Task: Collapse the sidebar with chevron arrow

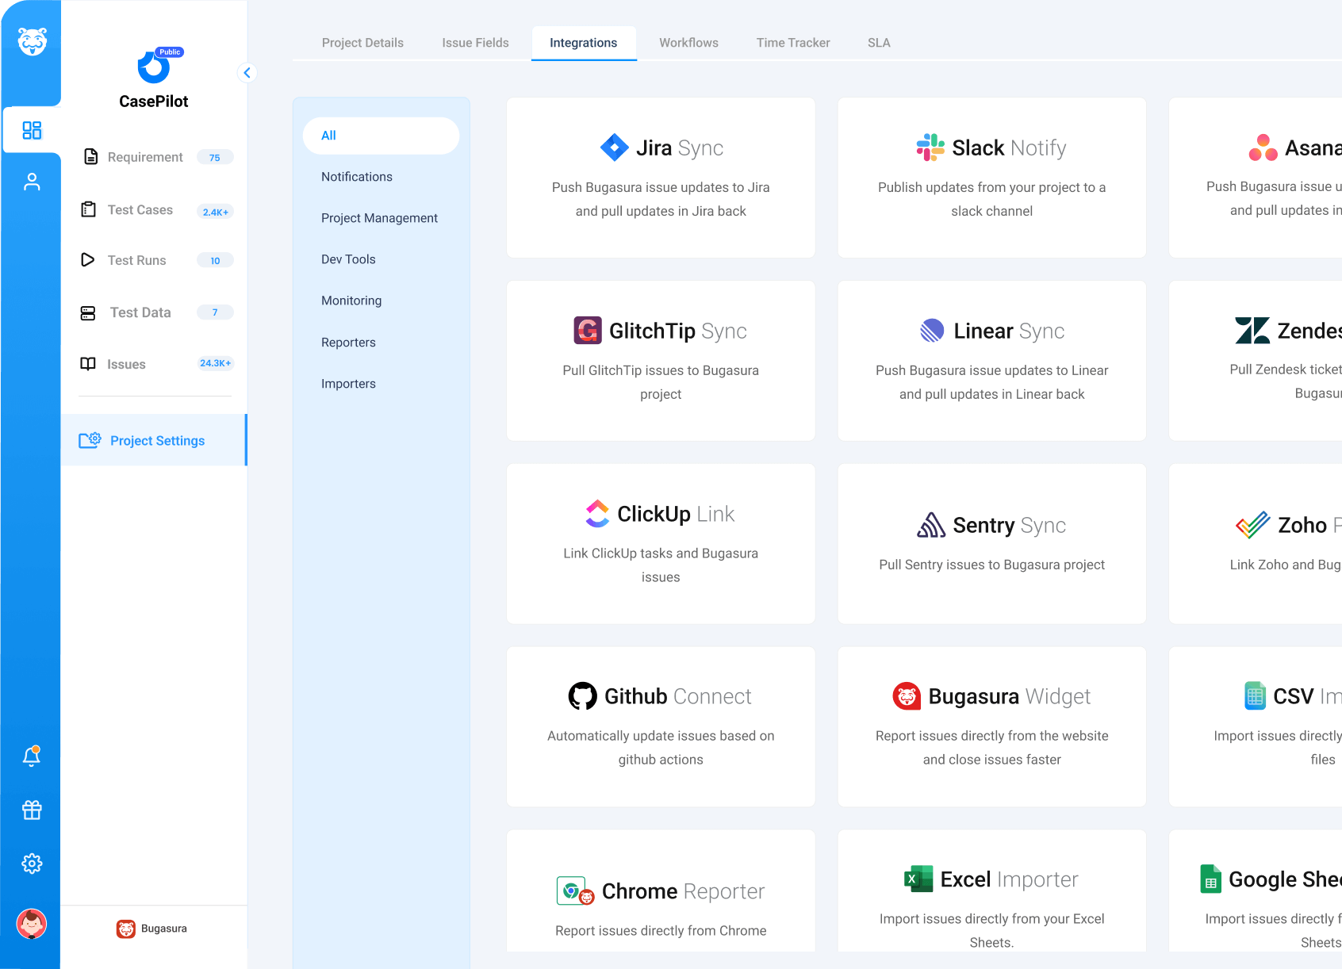Action: click(x=247, y=73)
